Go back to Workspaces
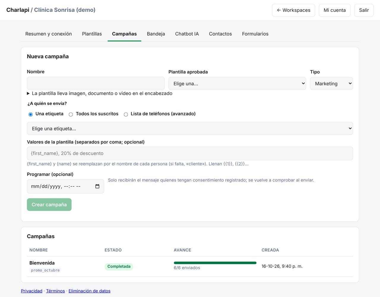This screenshot has width=380, height=297. coord(293,10)
